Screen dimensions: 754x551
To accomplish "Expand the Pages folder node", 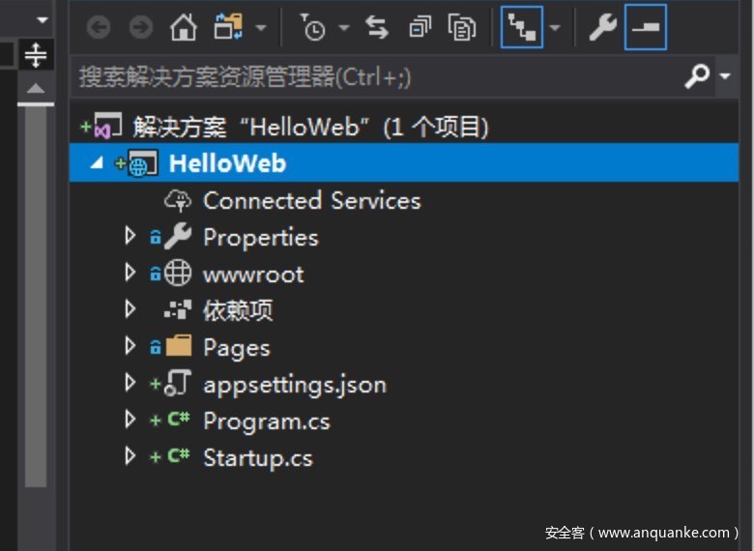I will click(x=130, y=346).
